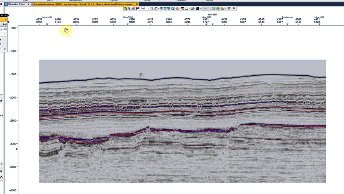
Task: Close the 3D window 1 [Any] tab
Action: coord(28,4)
